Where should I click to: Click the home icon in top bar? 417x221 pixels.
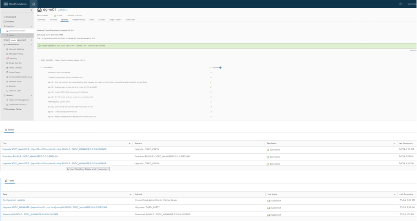coord(33,4)
